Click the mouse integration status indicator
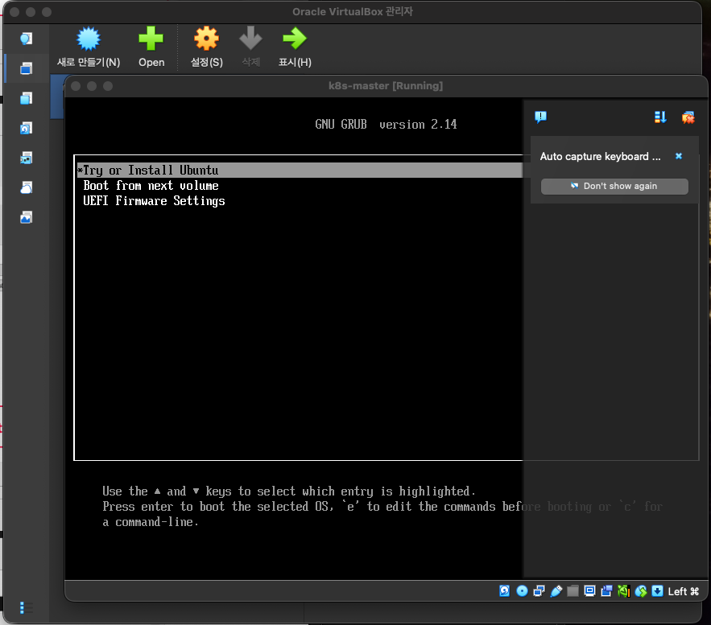711x625 pixels. pyautogui.click(x=641, y=591)
